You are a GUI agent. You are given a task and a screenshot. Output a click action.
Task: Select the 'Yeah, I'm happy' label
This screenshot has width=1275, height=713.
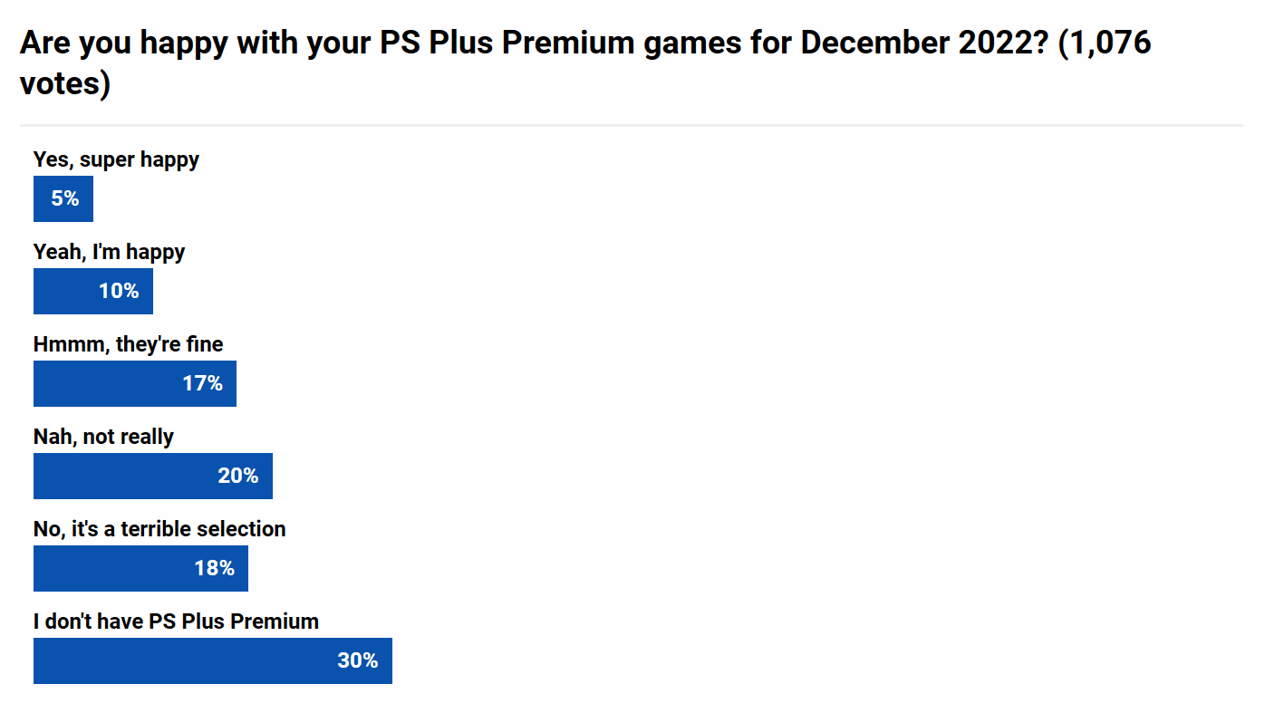pyautogui.click(x=109, y=252)
